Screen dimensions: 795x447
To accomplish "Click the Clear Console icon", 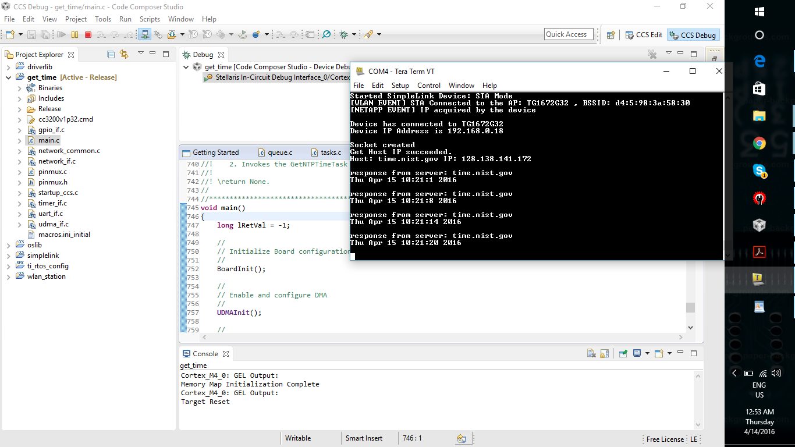I will 591,353.
